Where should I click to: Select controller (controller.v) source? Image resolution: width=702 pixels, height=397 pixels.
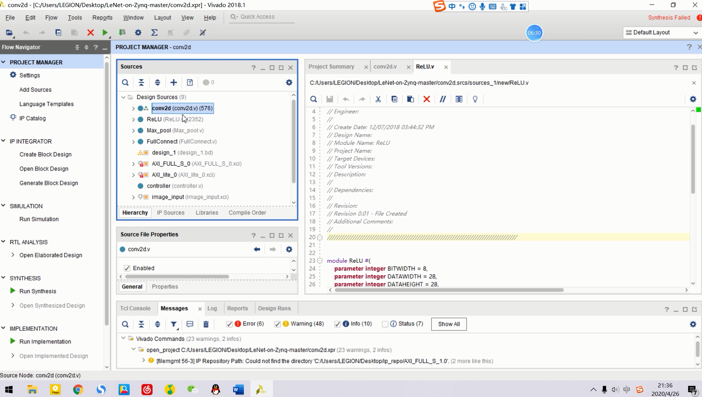(175, 186)
